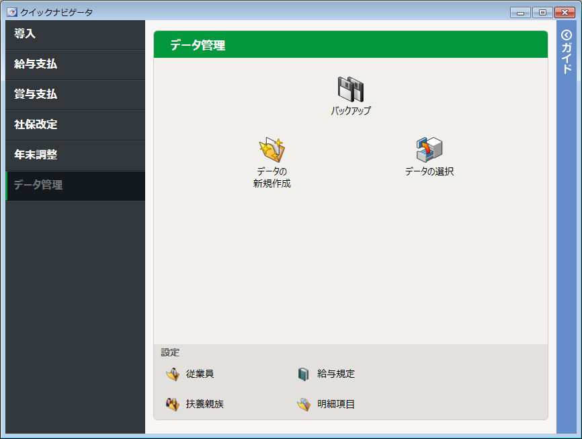Switch to the 導入 tab
Screen dimensions: 582x439
(x=75, y=34)
